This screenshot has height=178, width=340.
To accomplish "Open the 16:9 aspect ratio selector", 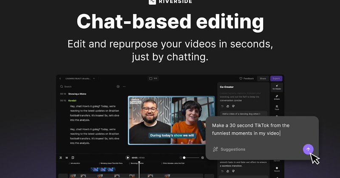I will [x=153, y=78].
